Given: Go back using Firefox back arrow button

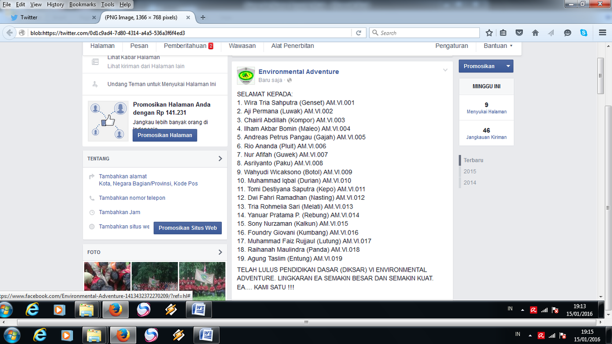Looking at the screenshot, I should click(9, 33).
